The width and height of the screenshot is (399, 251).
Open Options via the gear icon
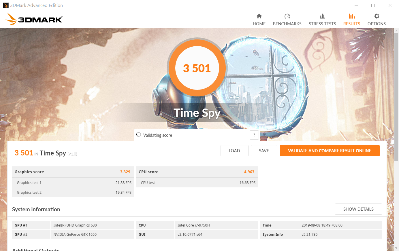(377, 16)
